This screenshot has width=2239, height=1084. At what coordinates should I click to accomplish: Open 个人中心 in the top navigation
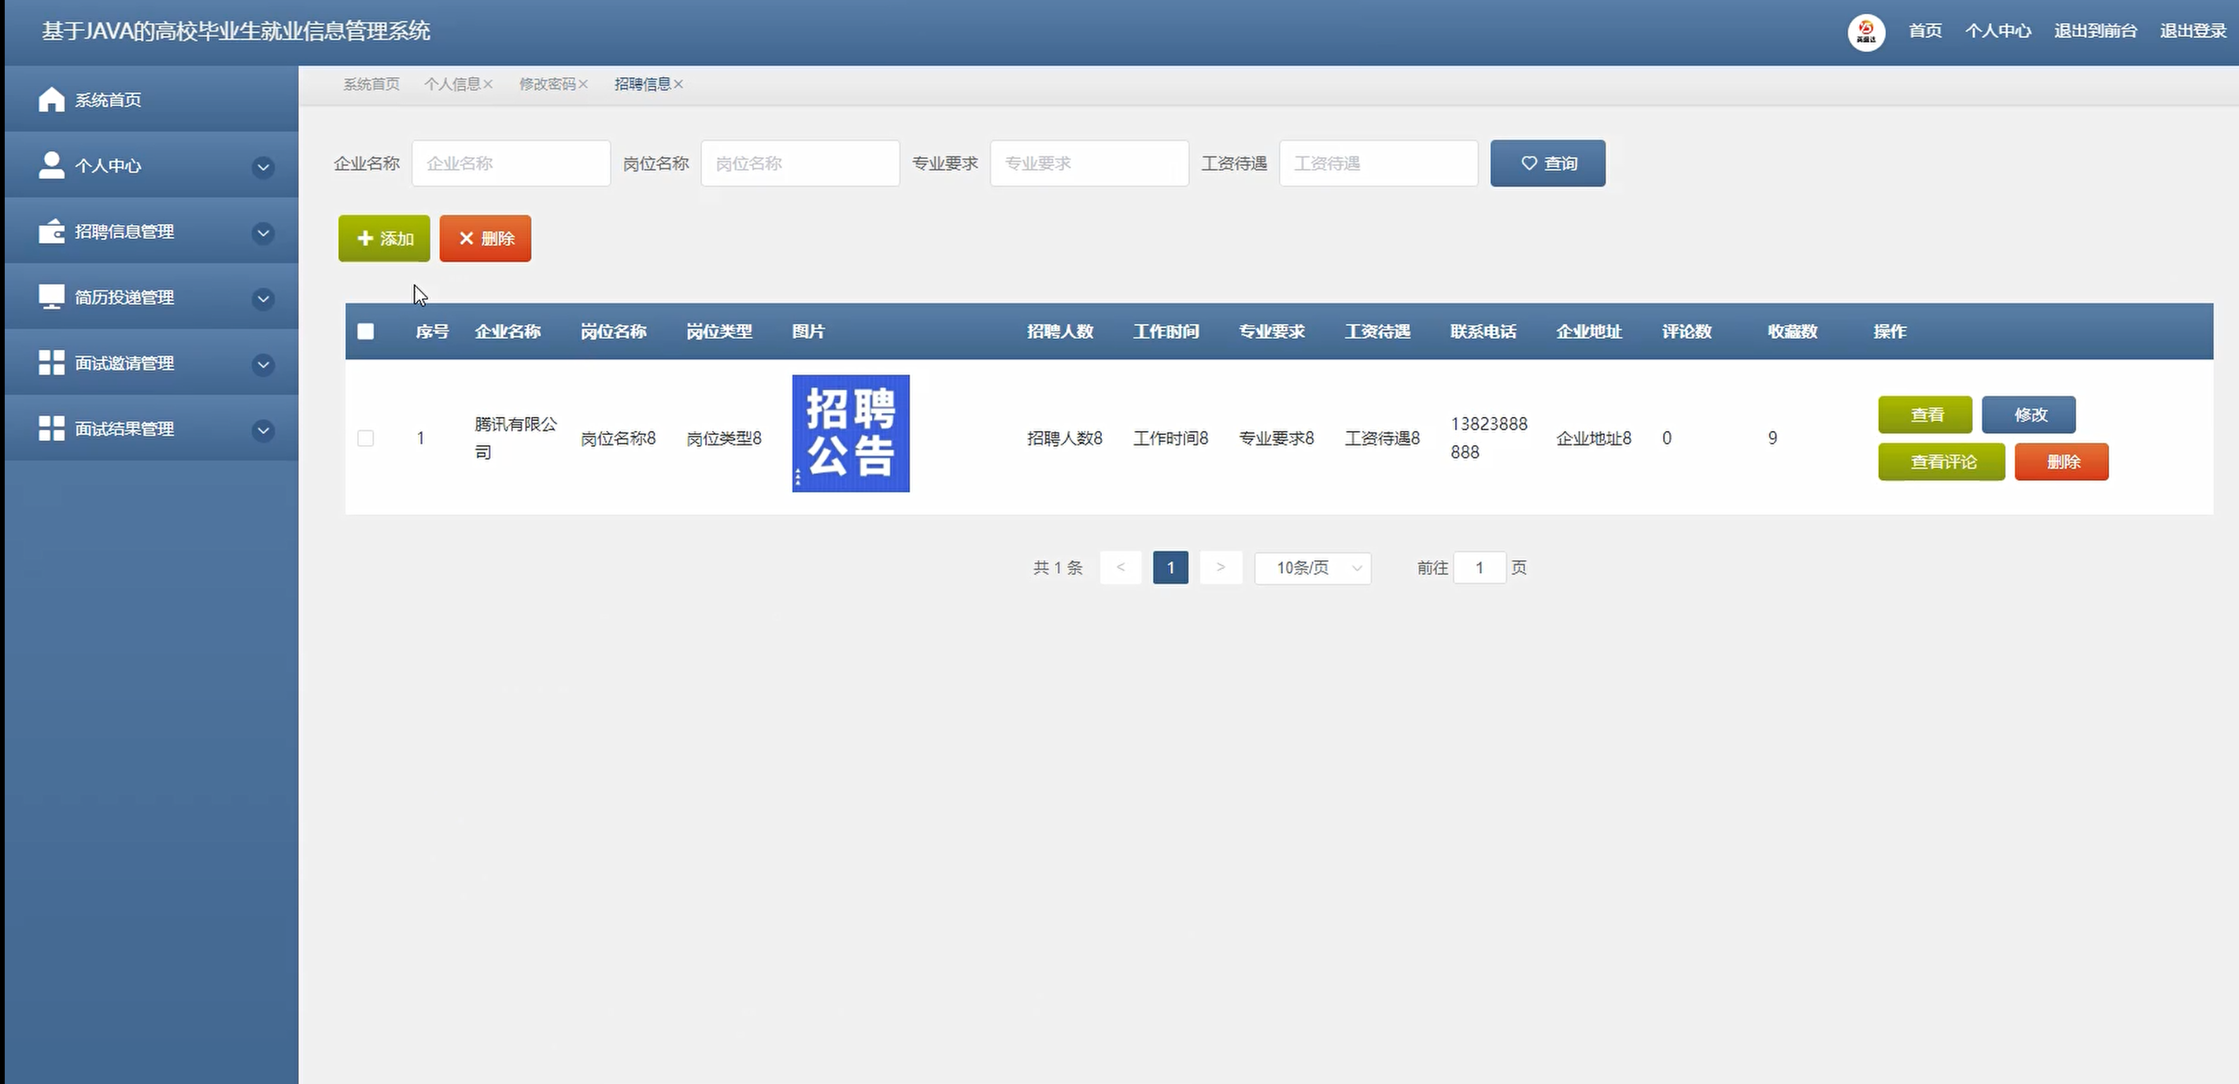[x=1998, y=31]
